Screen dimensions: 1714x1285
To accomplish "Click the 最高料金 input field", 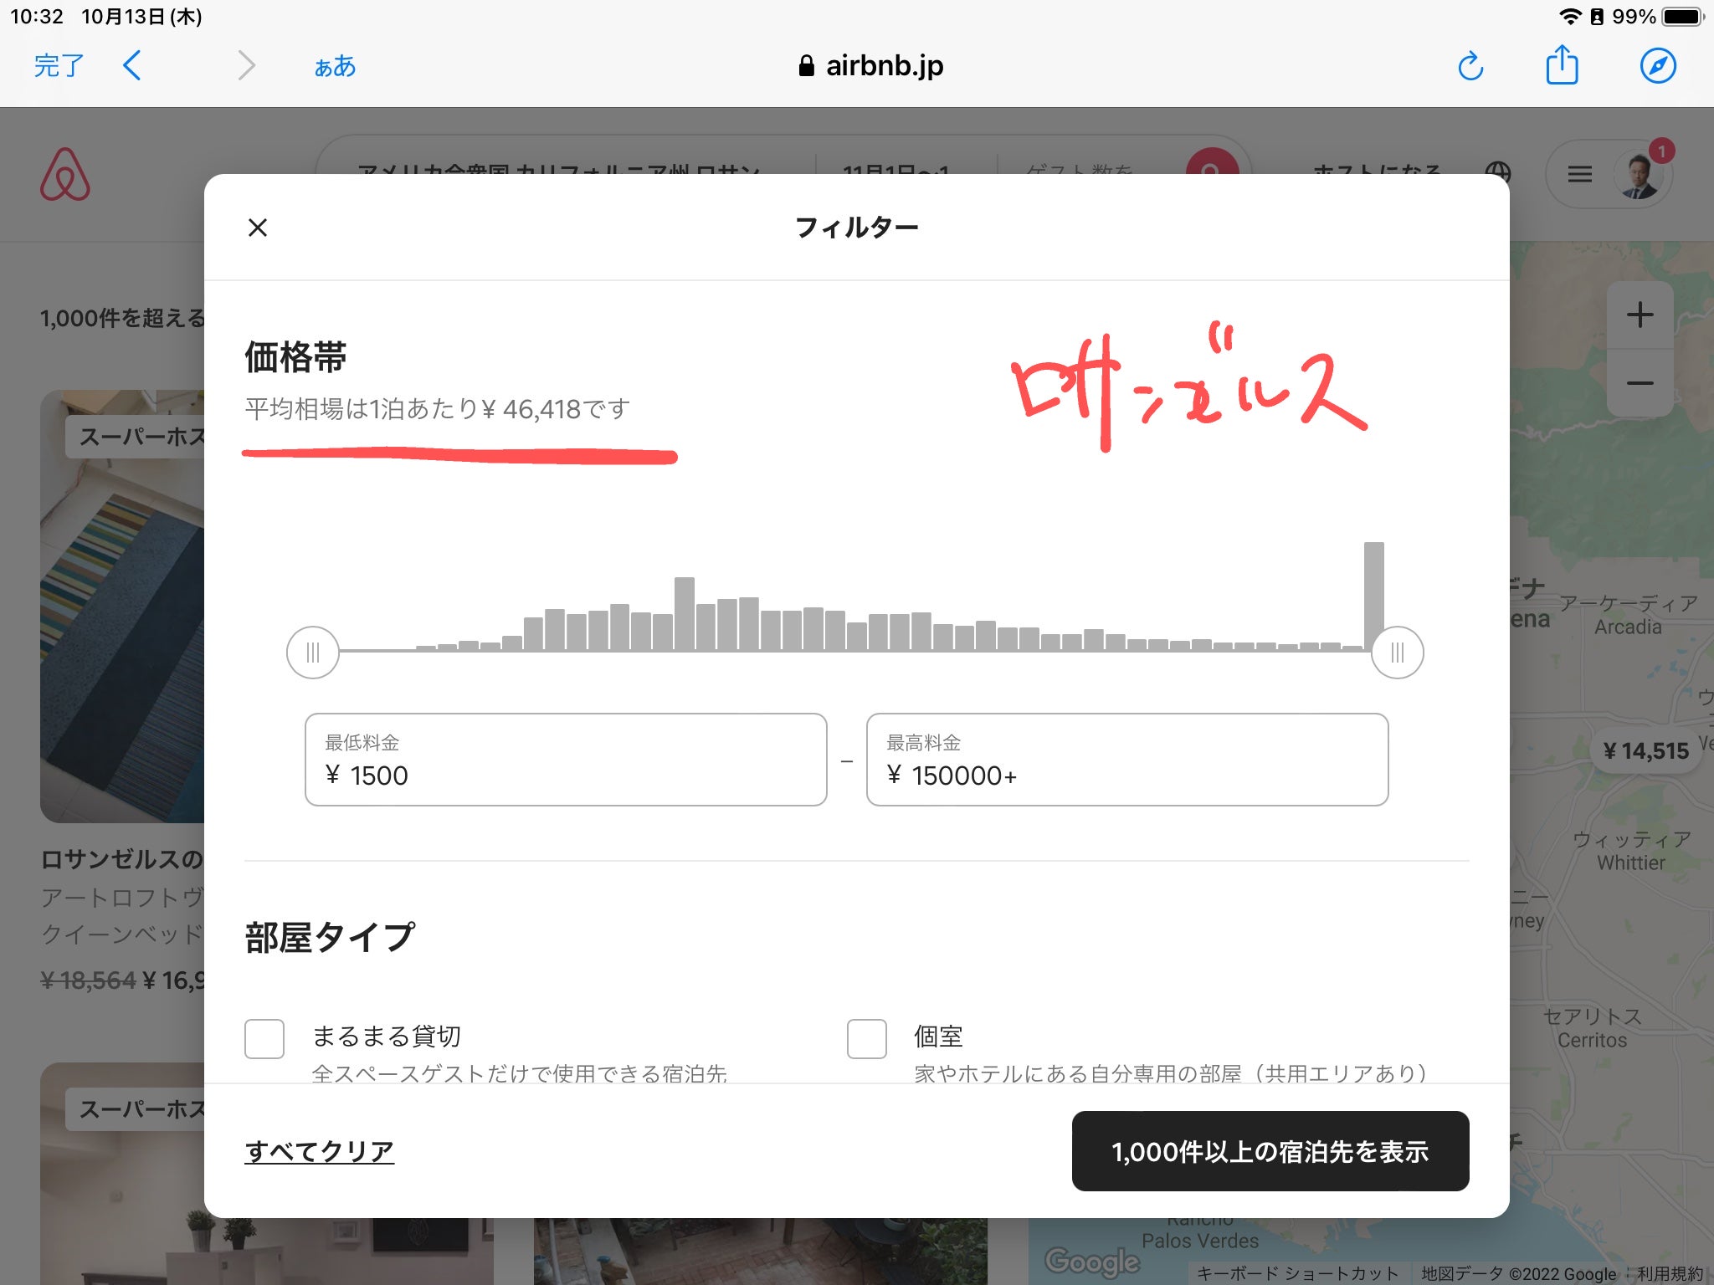I will (x=1126, y=760).
